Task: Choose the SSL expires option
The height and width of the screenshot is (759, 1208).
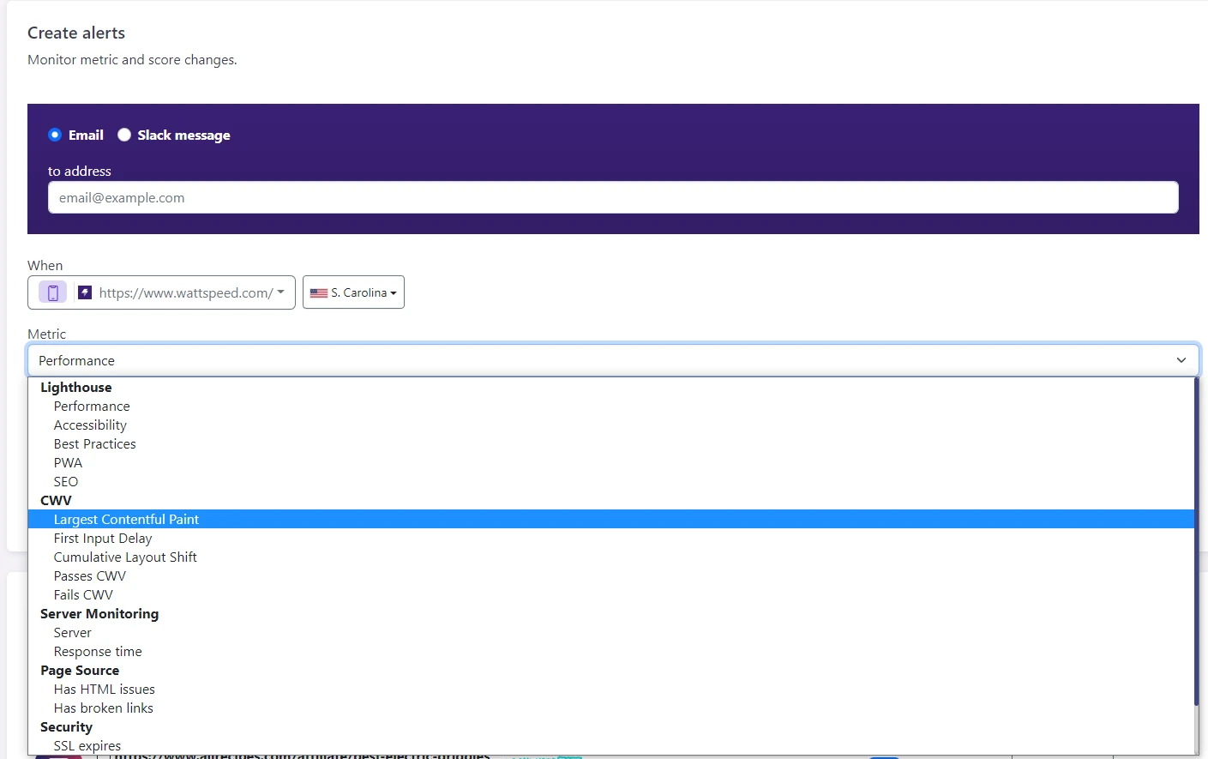Action: (x=611, y=746)
